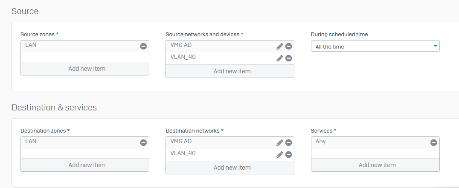The width and height of the screenshot is (459, 188).
Task: Edit VLAN_40 in Source networks and devices
Action: point(279,58)
